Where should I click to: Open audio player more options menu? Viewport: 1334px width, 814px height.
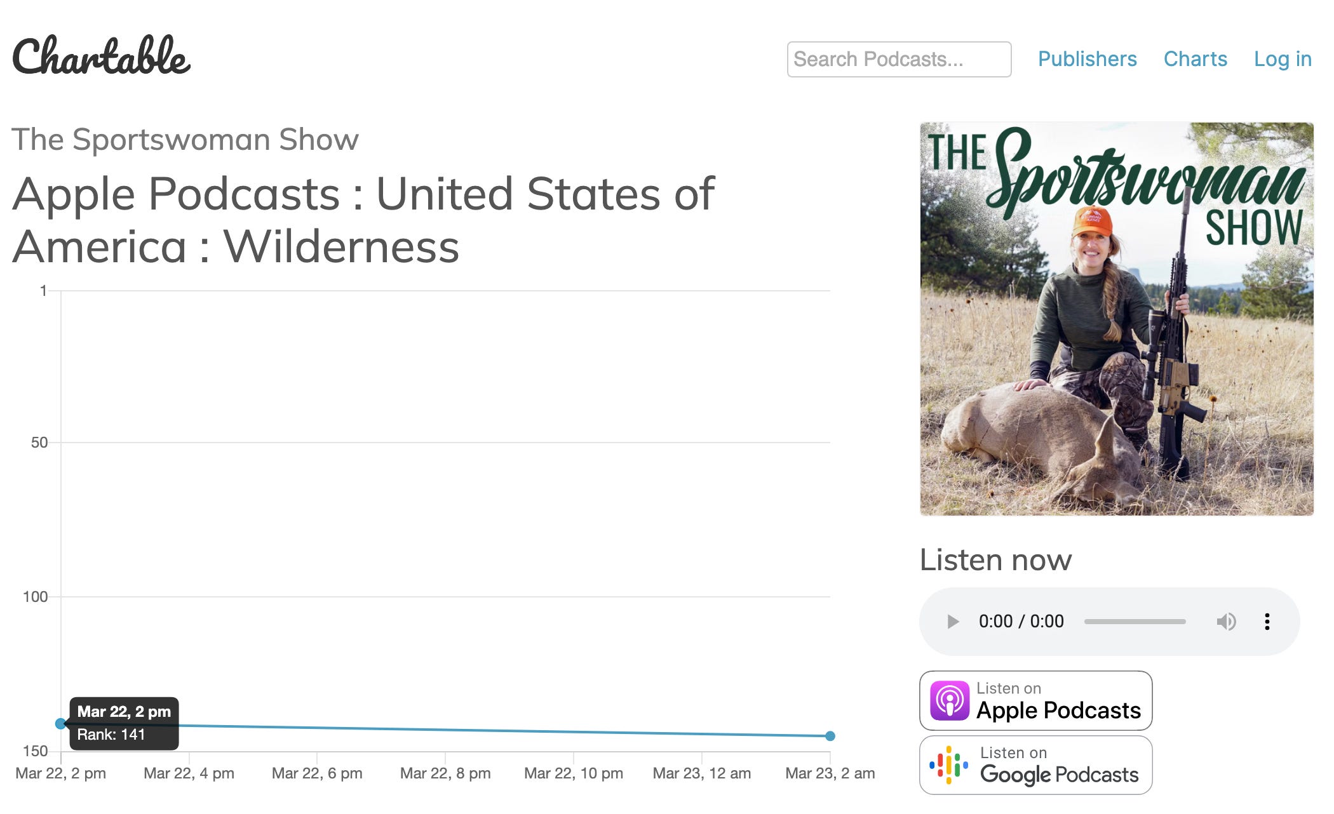point(1267,621)
